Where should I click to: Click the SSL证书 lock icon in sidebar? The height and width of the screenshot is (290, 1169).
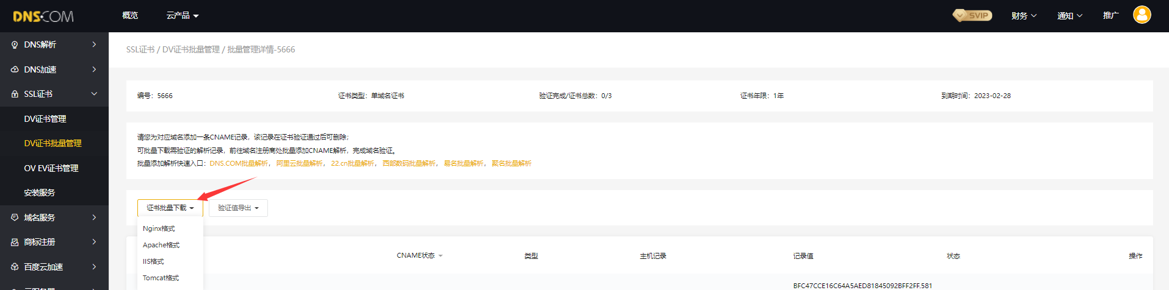tap(15, 94)
